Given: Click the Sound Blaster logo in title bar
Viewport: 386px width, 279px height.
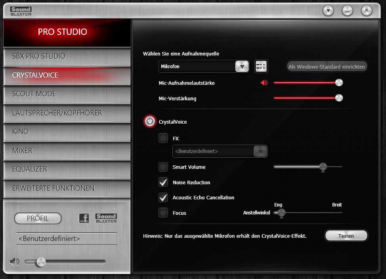Looking at the screenshot, I should click(x=21, y=11).
